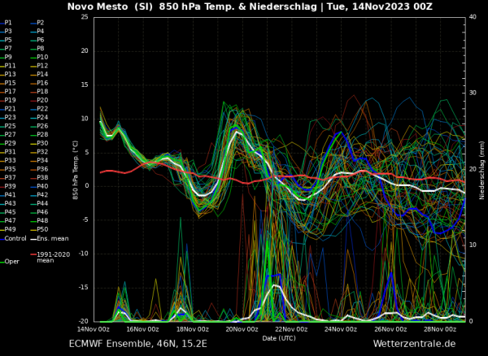Click legend label P12
The width and height of the screenshot is (488, 356).
39,66
